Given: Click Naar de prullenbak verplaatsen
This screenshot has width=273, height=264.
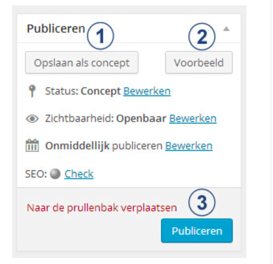Looking at the screenshot, I should coord(102,208).
